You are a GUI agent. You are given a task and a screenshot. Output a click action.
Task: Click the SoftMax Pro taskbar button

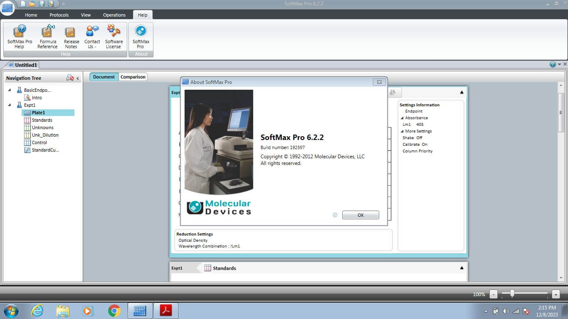pyautogui.click(x=140, y=311)
